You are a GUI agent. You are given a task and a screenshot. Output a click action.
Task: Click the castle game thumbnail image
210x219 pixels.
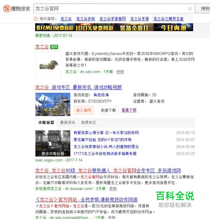pos(53,104)
